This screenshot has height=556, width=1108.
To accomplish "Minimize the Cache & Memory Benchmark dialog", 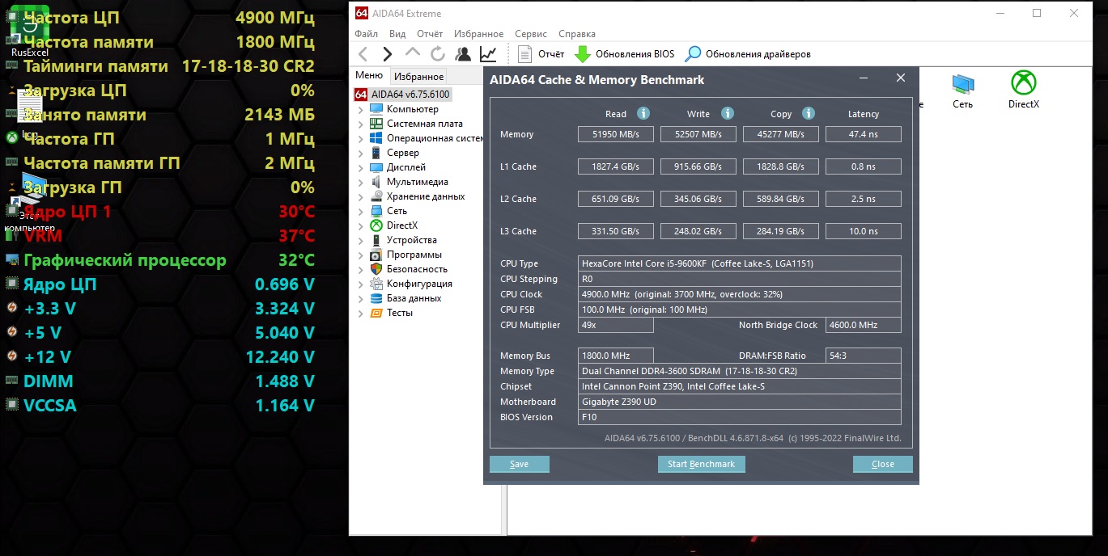I will pos(865,78).
